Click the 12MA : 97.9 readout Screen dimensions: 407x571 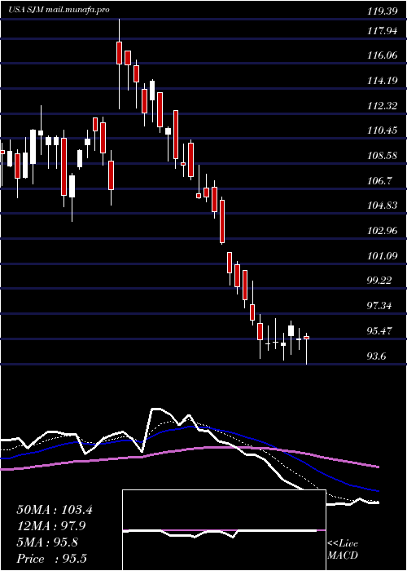click(50, 526)
